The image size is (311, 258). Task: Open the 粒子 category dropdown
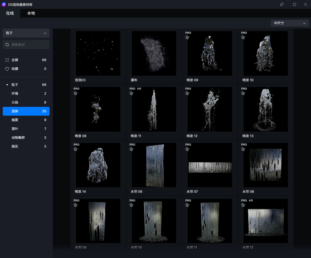coord(26,33)
